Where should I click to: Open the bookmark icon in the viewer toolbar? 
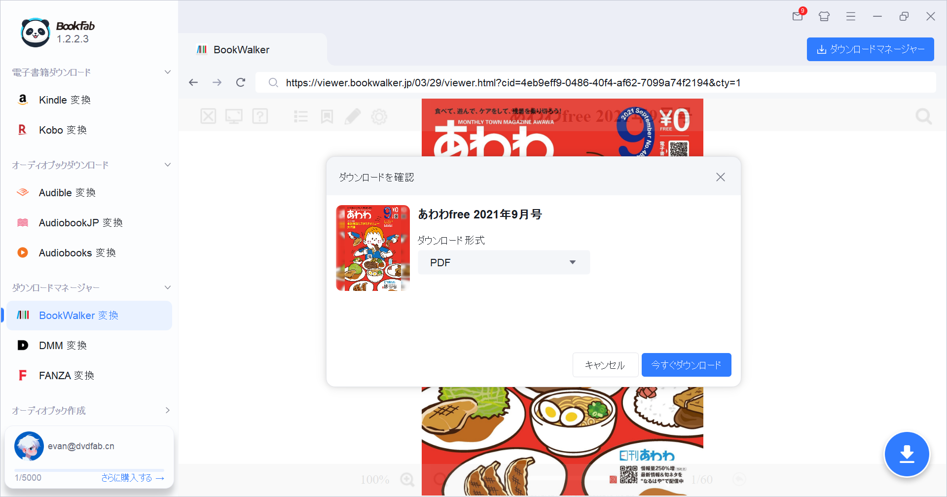tap(327, 116)
